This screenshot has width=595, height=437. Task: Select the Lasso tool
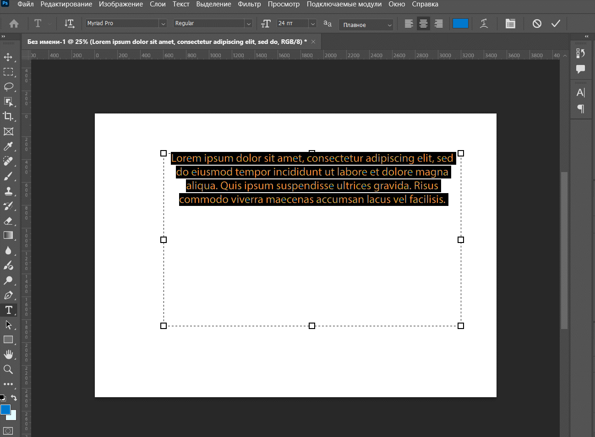pyautogui.click(x=8, y=87)
